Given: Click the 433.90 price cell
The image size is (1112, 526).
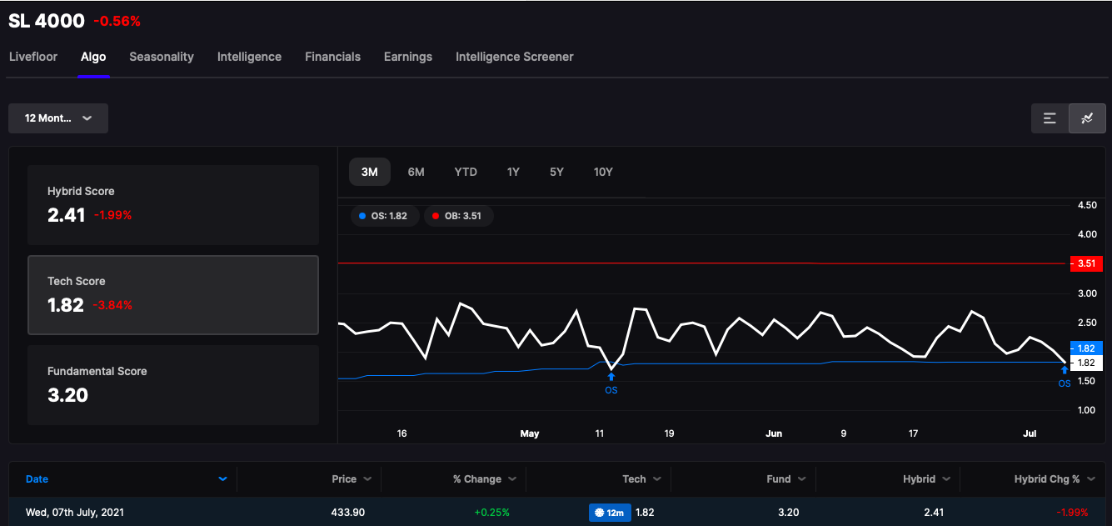Looking at the screenshot, I should [348, 513].
